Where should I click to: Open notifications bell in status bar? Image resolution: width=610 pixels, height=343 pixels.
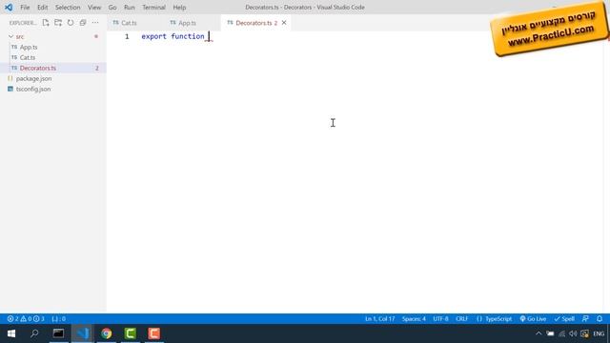(600, 319)
